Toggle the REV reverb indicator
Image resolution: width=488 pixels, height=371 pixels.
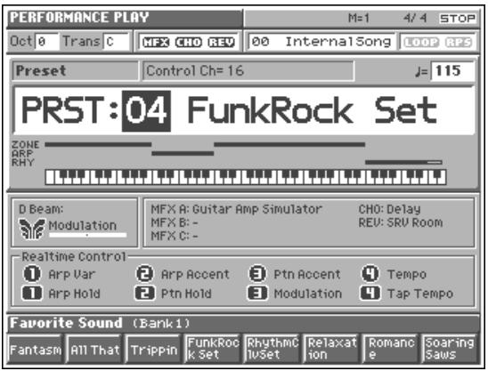[221, 42]
